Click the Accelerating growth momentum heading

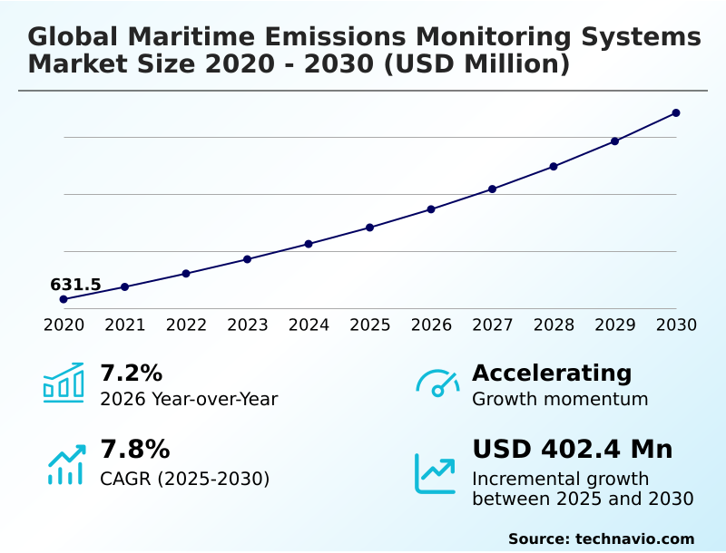pos(552,373)
